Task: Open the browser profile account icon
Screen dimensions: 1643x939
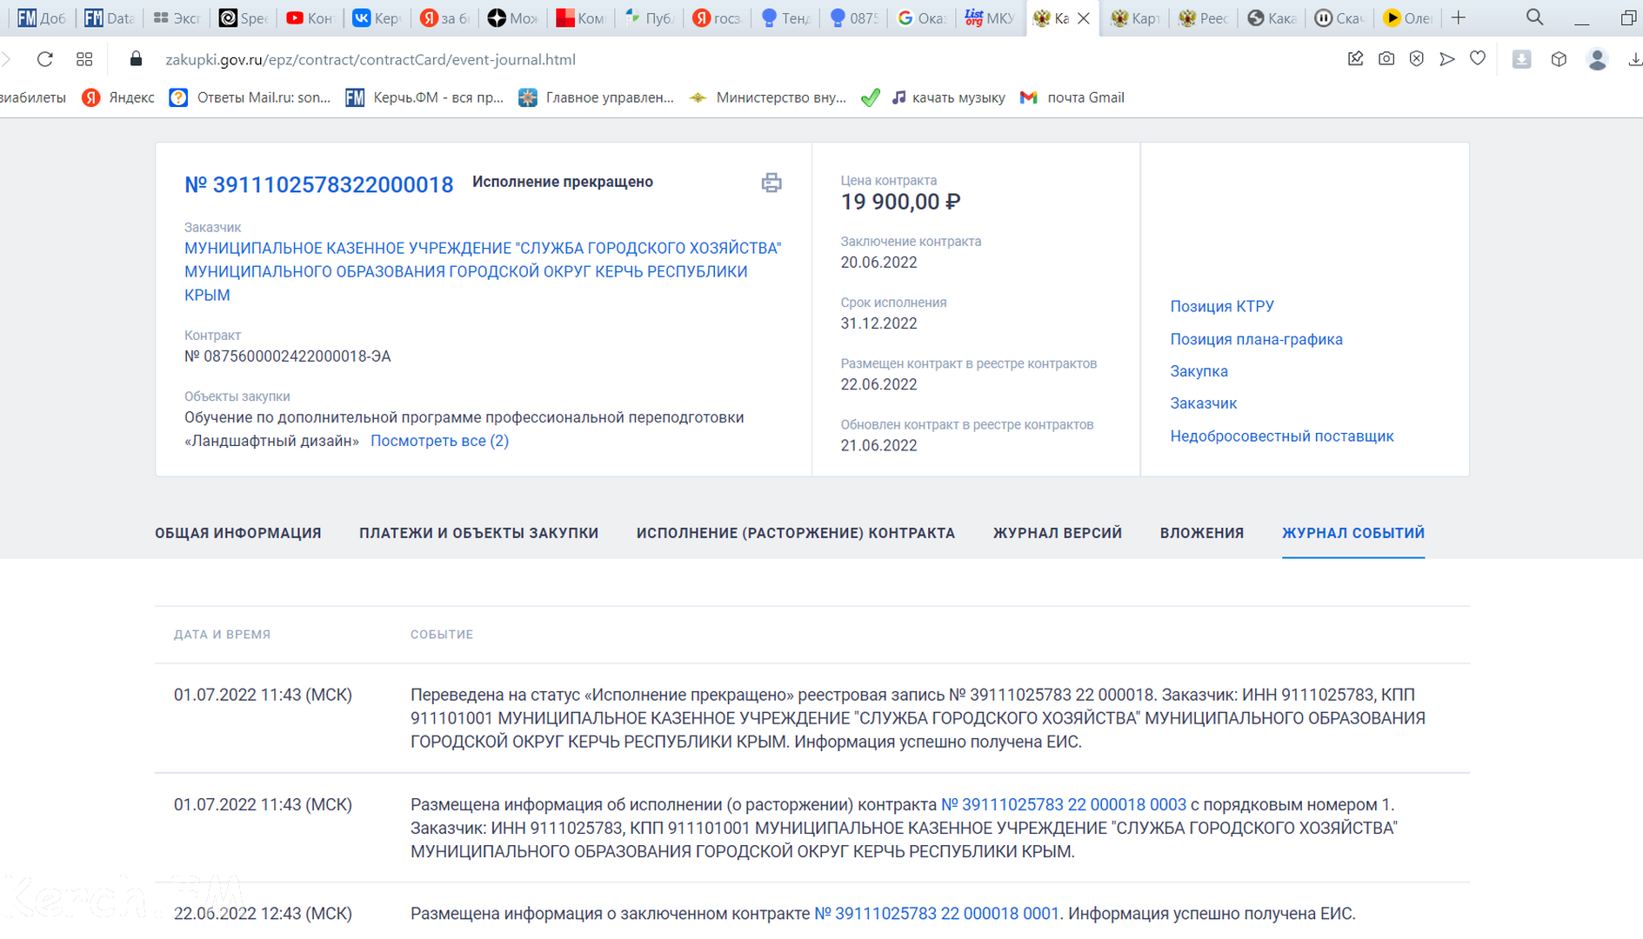Action: (x=1597, y=59)
